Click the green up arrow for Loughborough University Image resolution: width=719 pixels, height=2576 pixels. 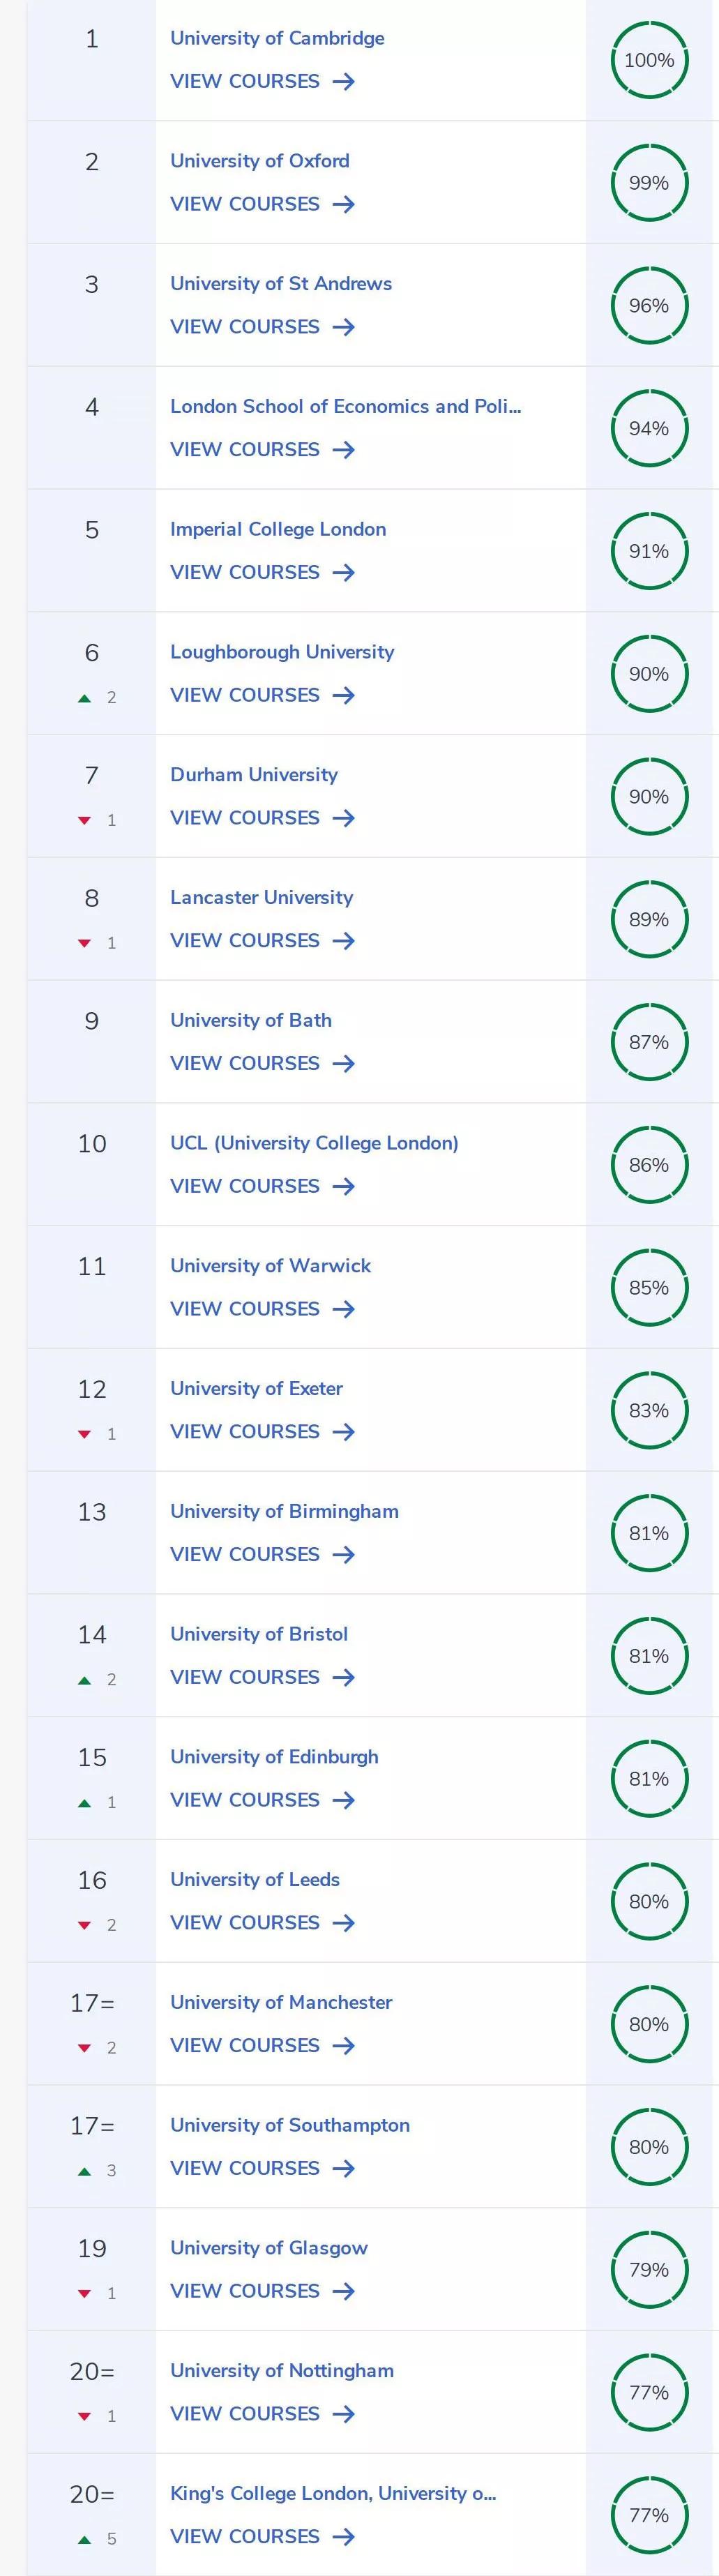(x=85, y=698)
